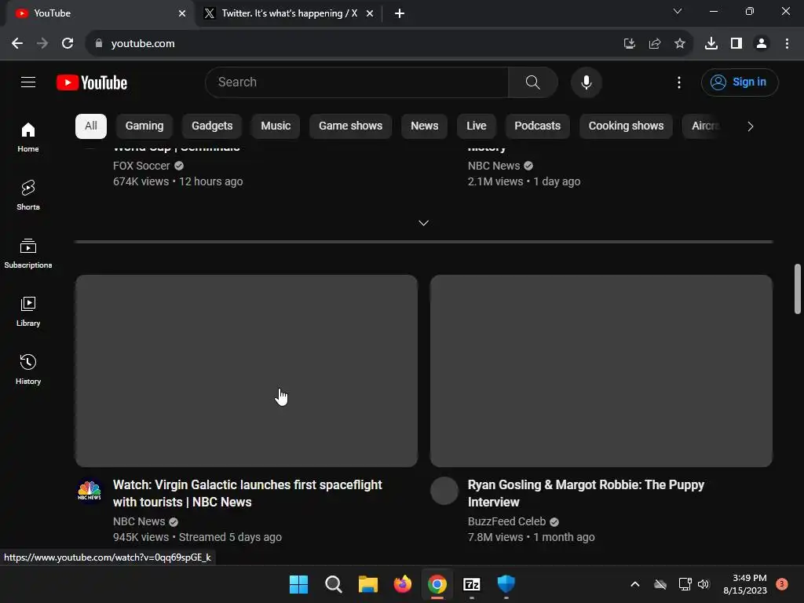Viewport: 804px width, 603px height.
Task: Filter by Gaming chip
Action: click(x=144, y=126)
